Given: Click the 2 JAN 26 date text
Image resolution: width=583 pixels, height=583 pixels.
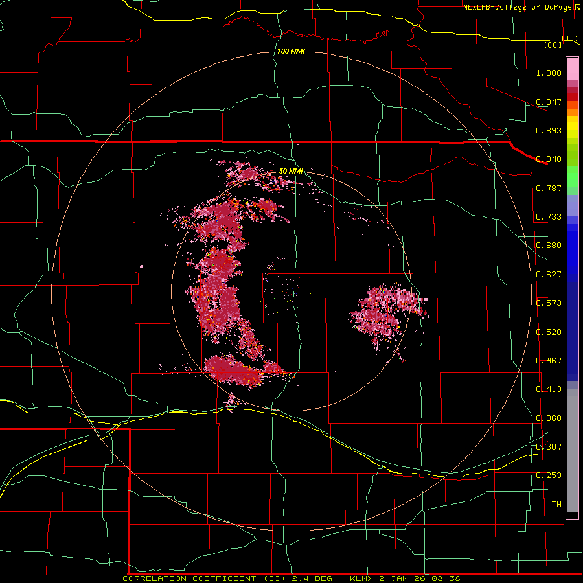Looking at the screenshot, I should click(404, 578).
